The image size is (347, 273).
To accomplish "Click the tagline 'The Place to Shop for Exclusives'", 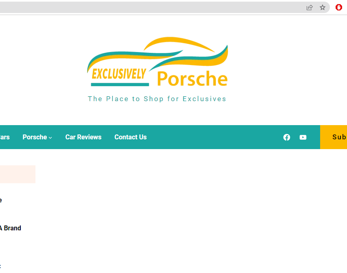I will (157, 99).
